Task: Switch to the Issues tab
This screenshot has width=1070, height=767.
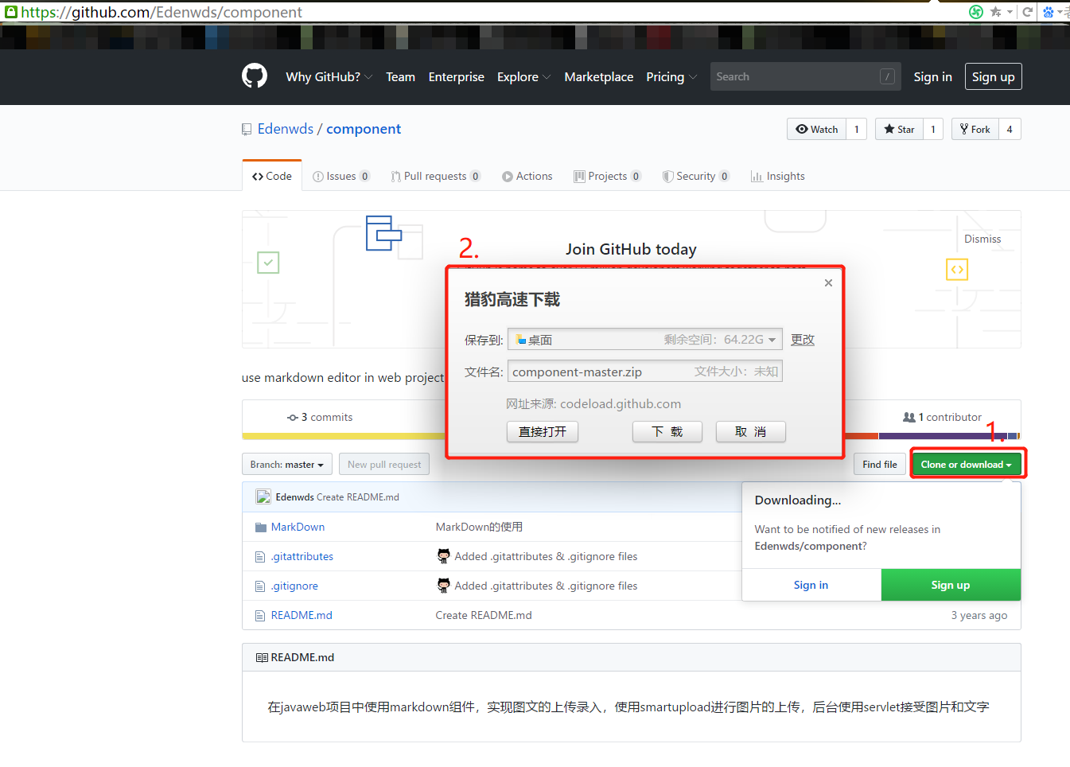Action: point(341,176)
